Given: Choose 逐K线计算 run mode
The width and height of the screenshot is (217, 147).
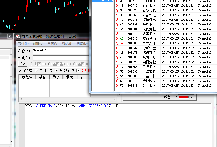Looking at the screenshot, I should [56, 70].
